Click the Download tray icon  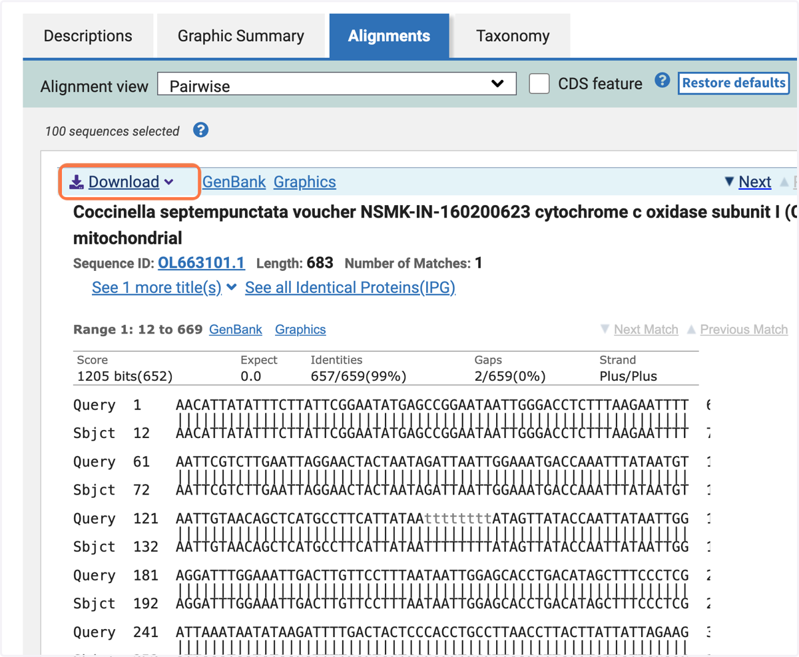(77, 182)
